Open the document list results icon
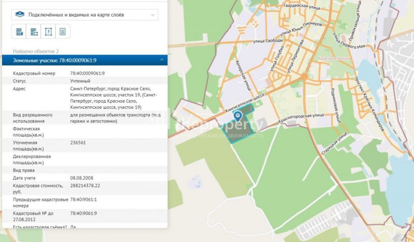This screenshot has width=414, height=242. (x=63, y=32)
